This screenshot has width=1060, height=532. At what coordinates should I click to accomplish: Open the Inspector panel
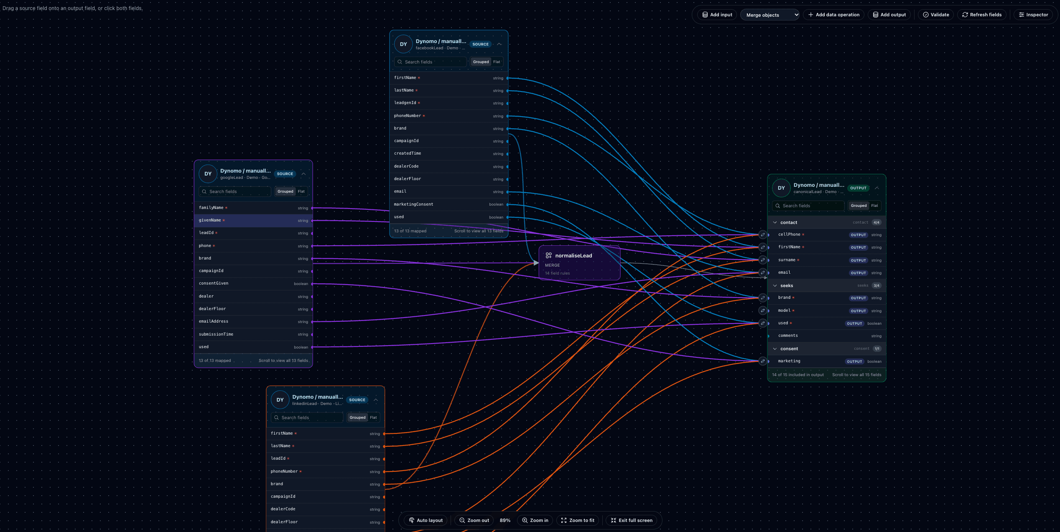tap(1033, 15)
